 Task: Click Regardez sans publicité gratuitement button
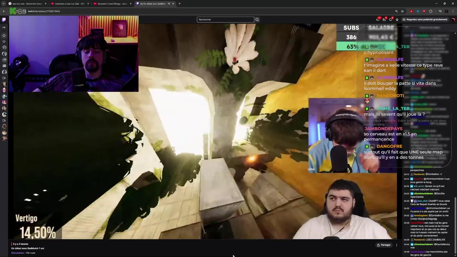425,19
